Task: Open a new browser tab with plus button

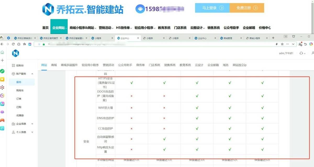Action: (273, 38)
